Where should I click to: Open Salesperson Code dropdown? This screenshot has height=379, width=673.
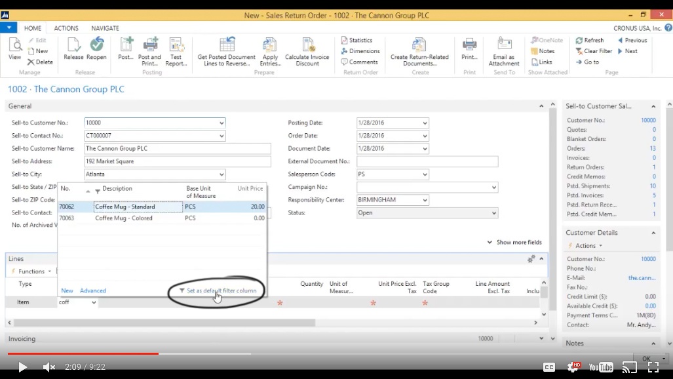click(425, 174)
